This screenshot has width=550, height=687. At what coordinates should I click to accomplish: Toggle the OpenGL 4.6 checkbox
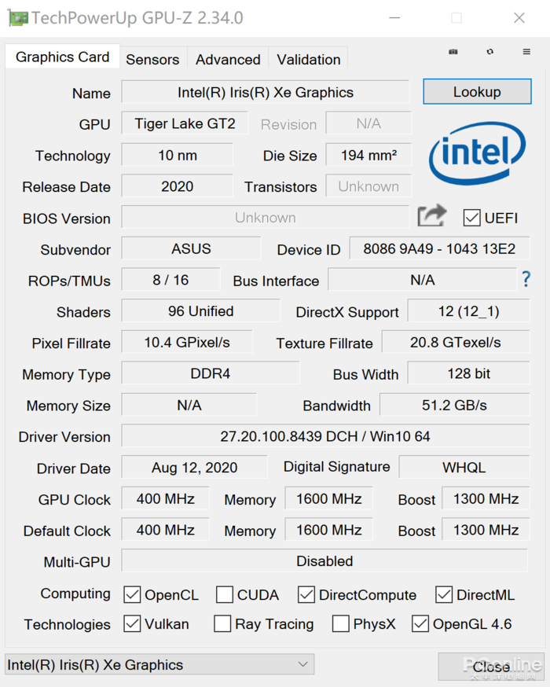click(x=421, y=623)
